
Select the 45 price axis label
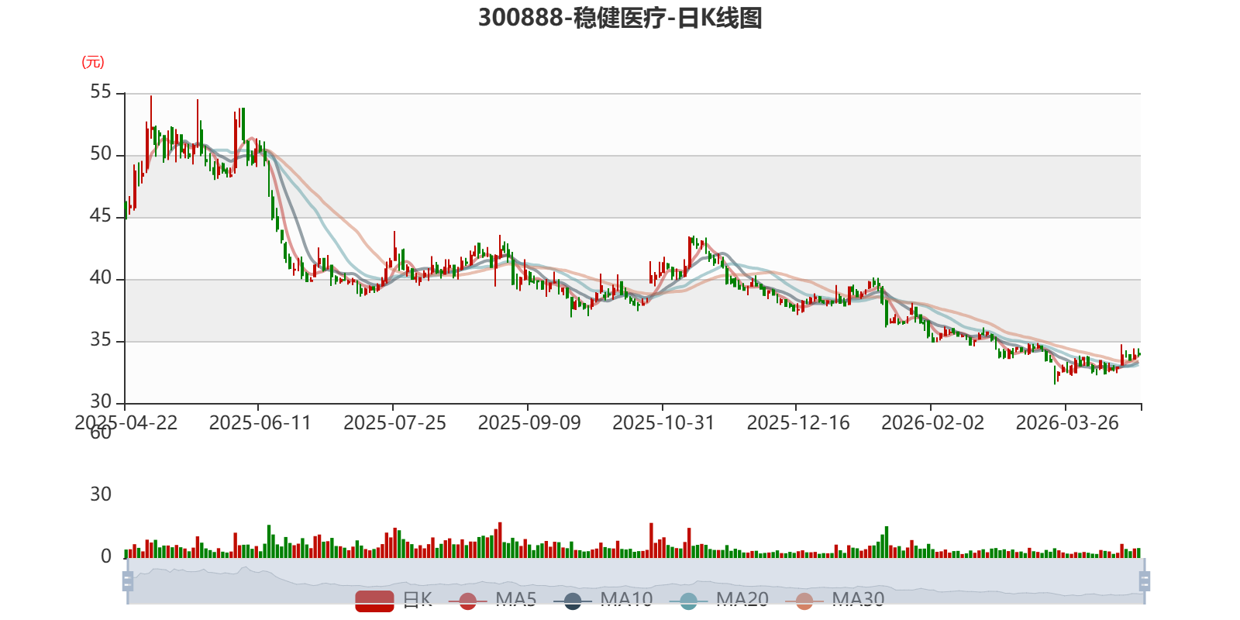click(101, 216)
